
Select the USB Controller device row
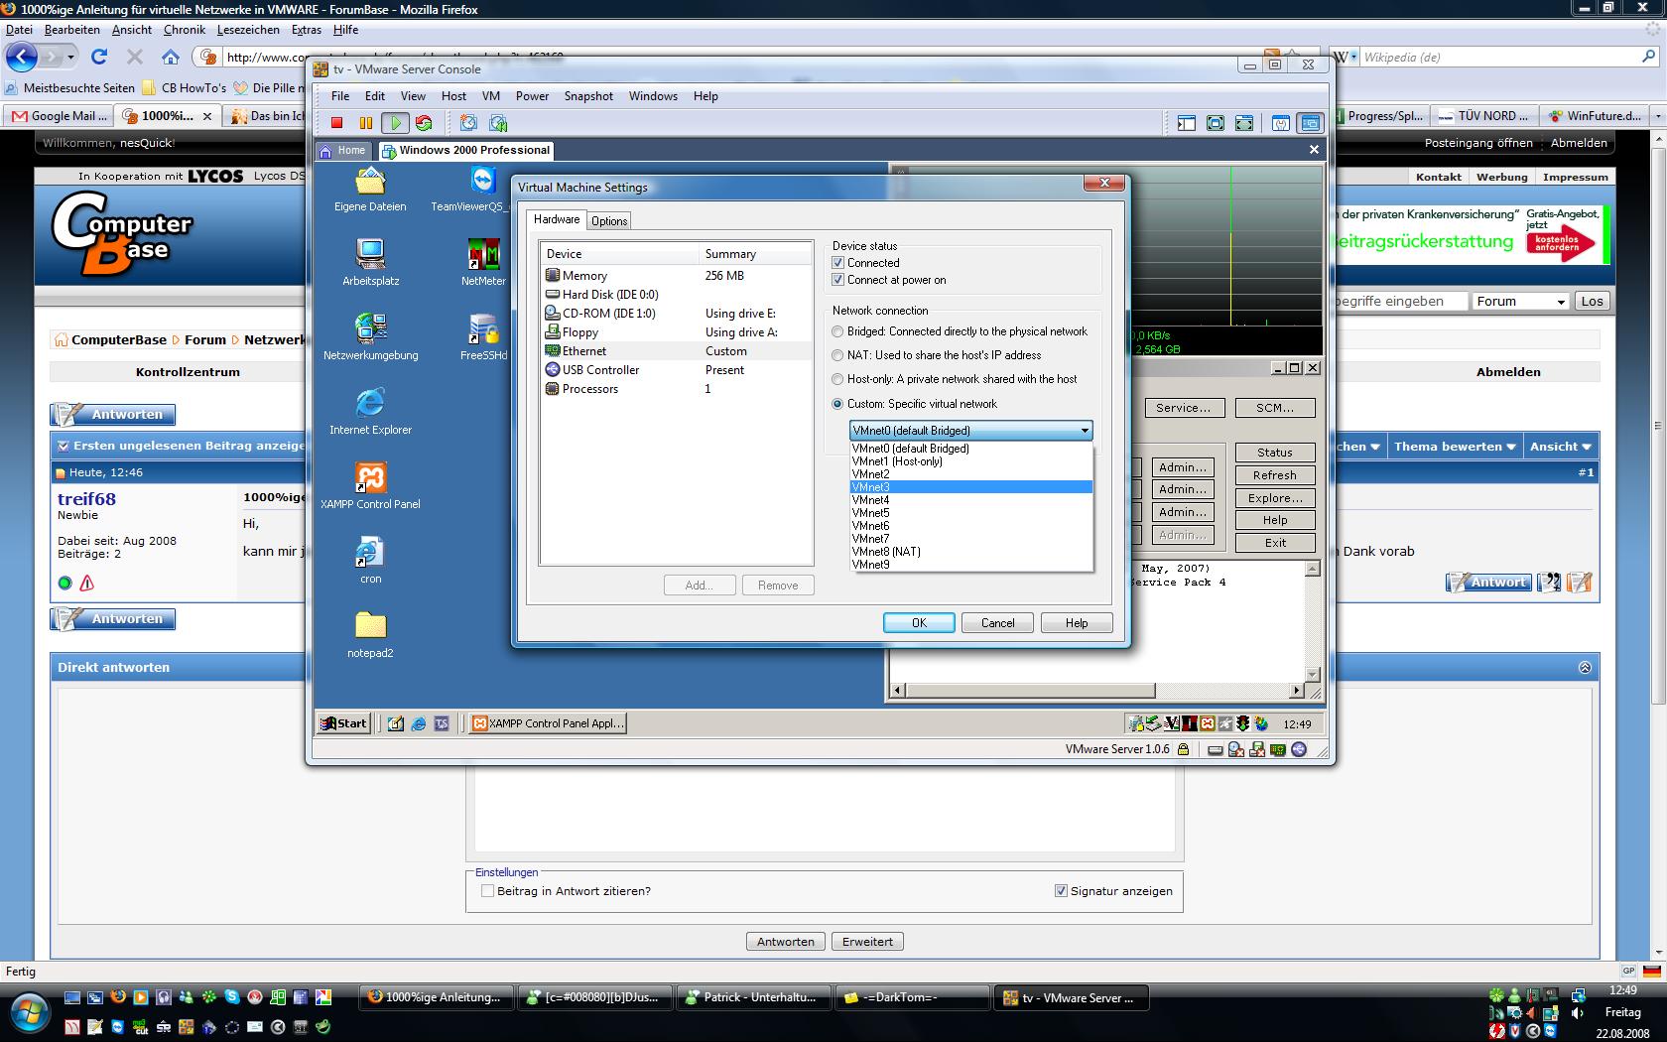(678, 370)
